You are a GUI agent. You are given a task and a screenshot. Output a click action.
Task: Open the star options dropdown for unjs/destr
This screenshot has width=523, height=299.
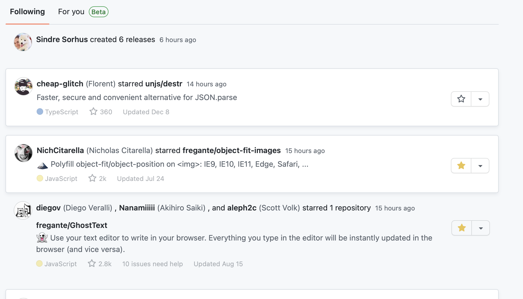tap(480, 99)
